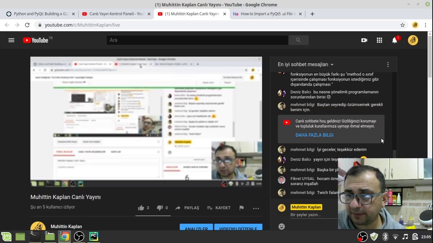
Task: Click the address bar URL youtube.com/c/MuhittinKaplan/live
Action: pos(82,25)
